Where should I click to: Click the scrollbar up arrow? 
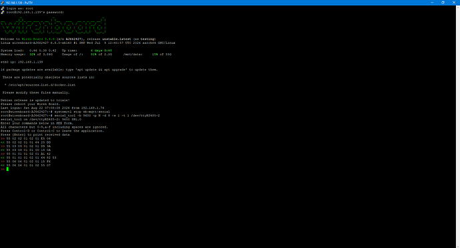458,7
